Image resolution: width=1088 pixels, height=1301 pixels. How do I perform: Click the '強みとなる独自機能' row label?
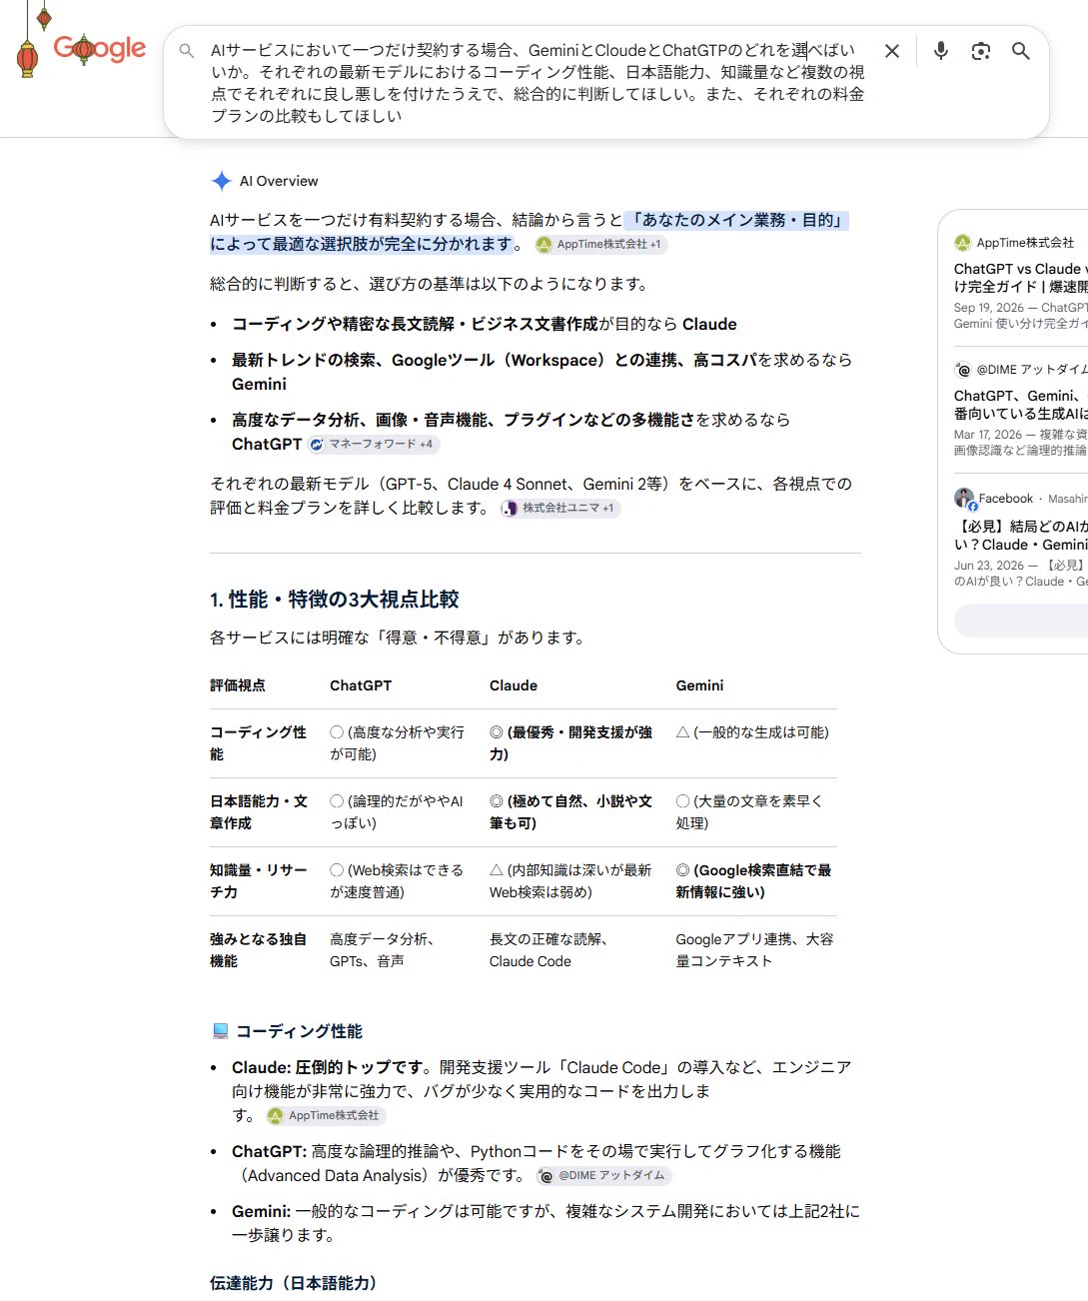point(258,950)
